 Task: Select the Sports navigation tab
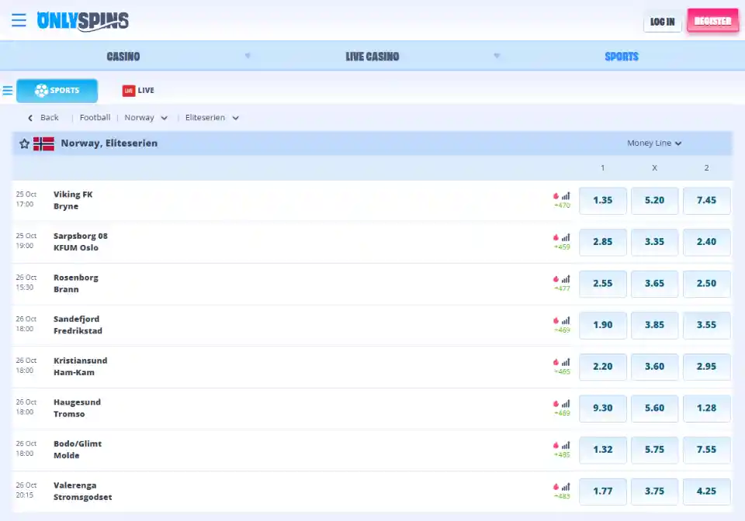(x=621, y=56)
